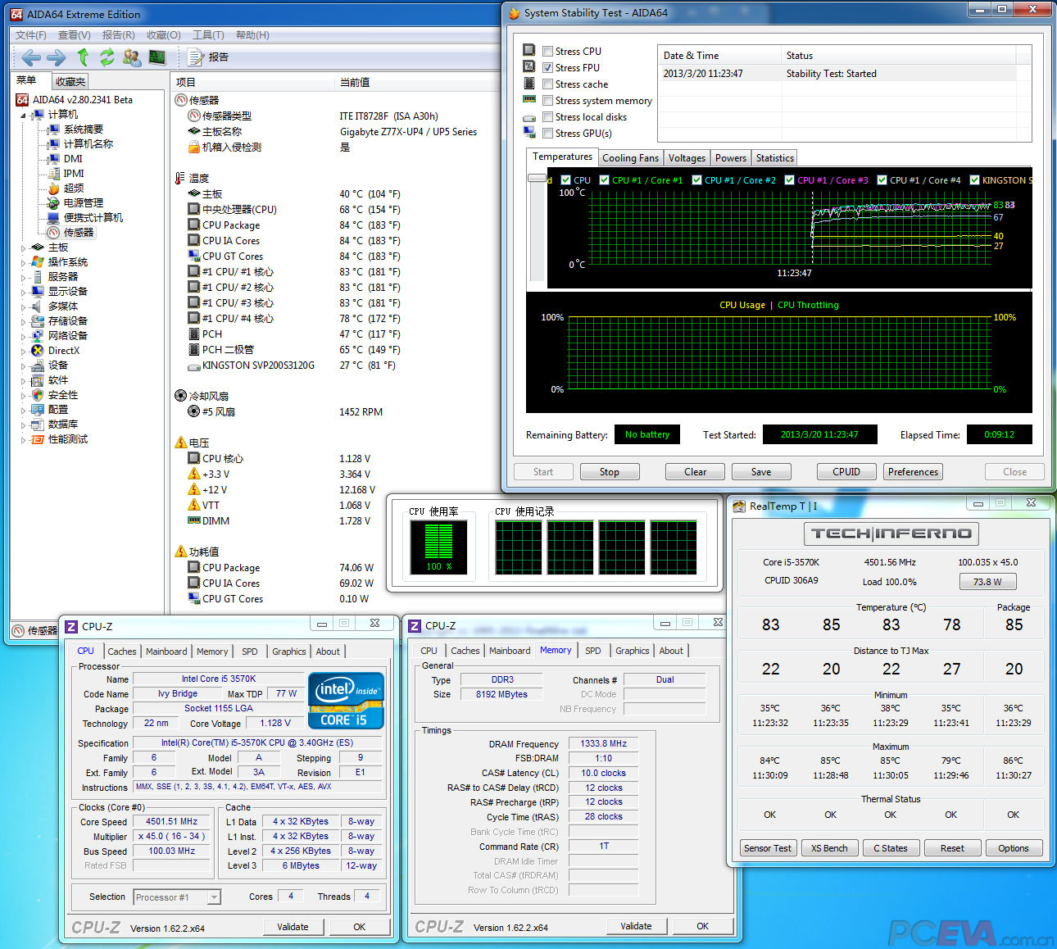Screen dimensions: 1057x949
Task: Click the report page icon beside 报告
Action: (196, 57)
